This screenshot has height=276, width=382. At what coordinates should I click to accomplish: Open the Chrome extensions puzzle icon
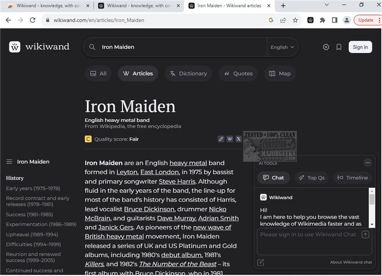[322, 20]
